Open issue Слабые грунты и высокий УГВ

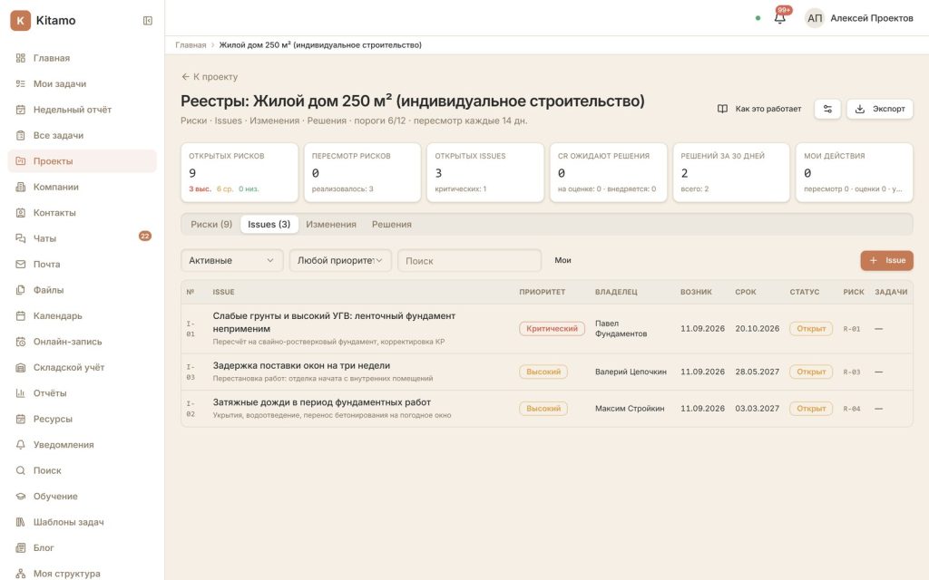334,323
